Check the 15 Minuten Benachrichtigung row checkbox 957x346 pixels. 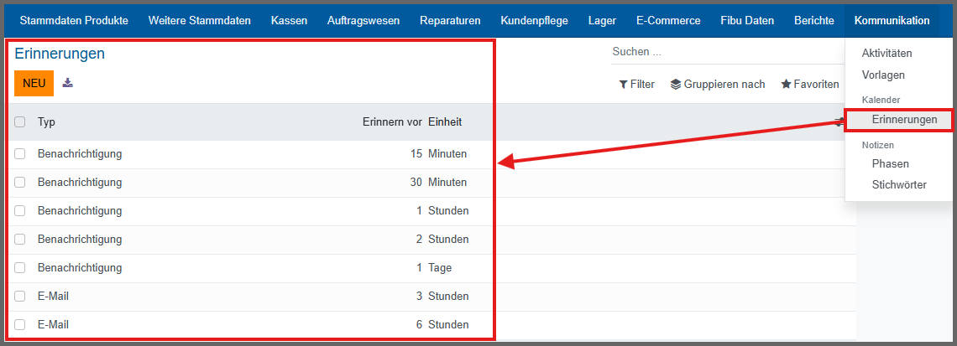[20, 154]
